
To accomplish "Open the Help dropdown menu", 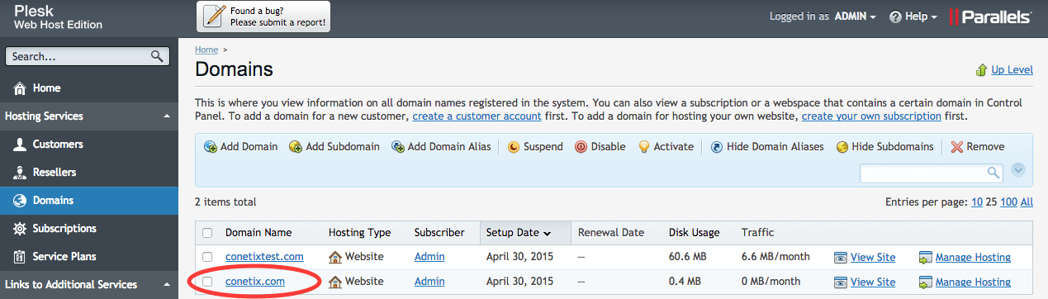I will (x=913, y=17).
